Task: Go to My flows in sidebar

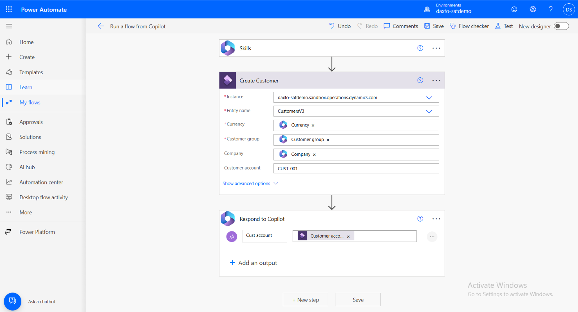Action: 30,102
